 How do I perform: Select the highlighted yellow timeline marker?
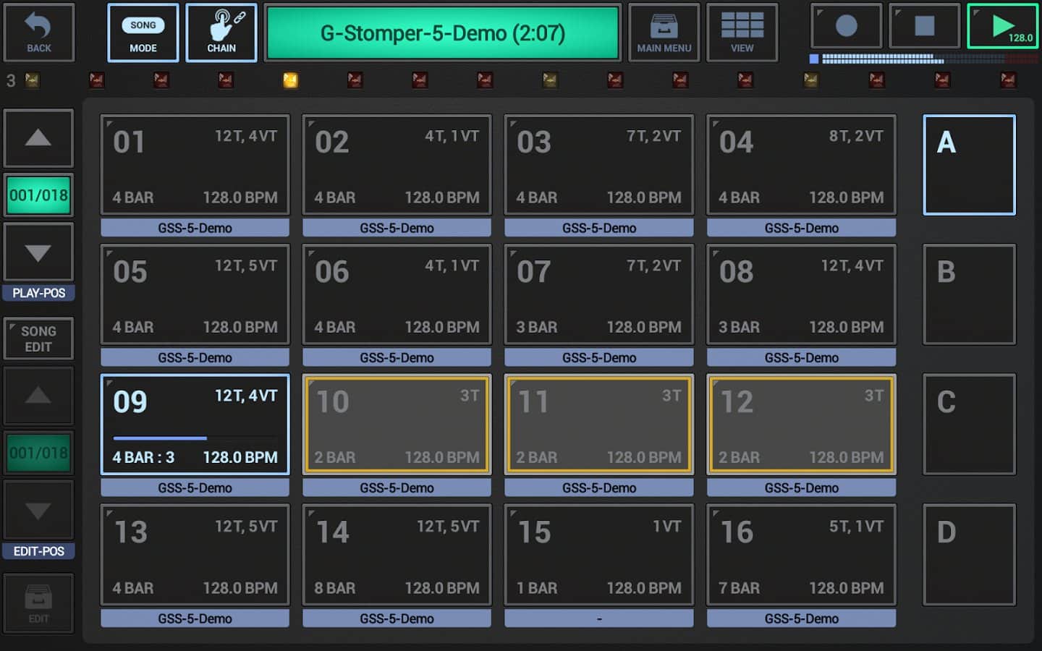[290, 80]
